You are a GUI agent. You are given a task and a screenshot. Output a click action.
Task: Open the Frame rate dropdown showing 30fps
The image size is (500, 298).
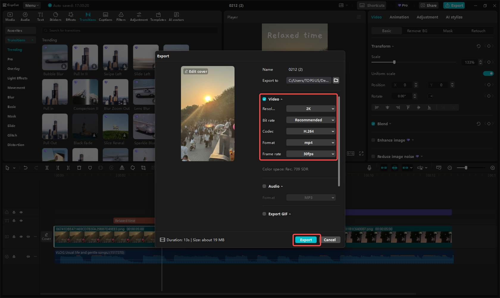pos(311,154)
